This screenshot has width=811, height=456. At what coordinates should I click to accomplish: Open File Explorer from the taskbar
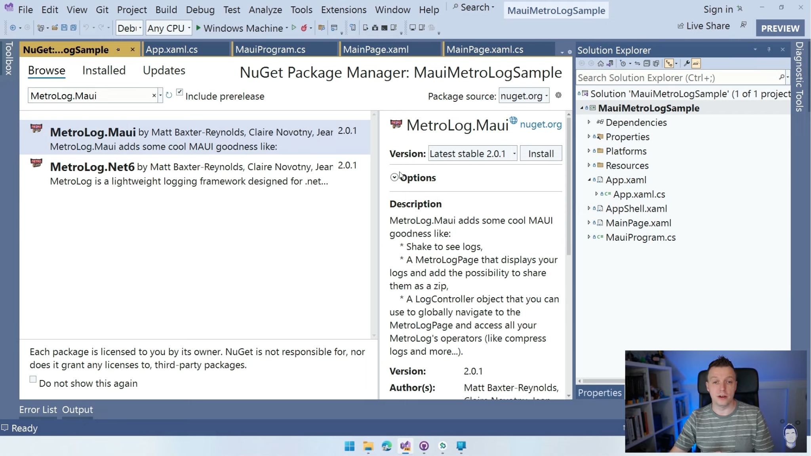pyautogui.click(x=368, y=446)
